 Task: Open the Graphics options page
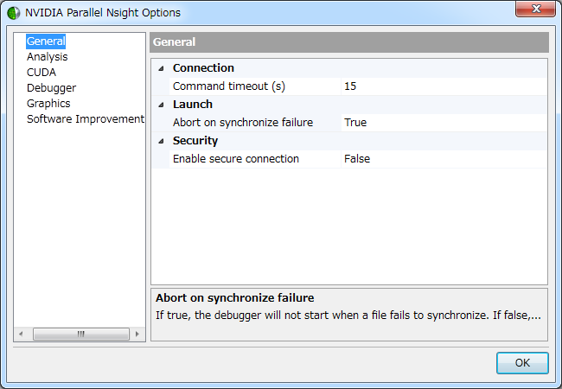48,103
